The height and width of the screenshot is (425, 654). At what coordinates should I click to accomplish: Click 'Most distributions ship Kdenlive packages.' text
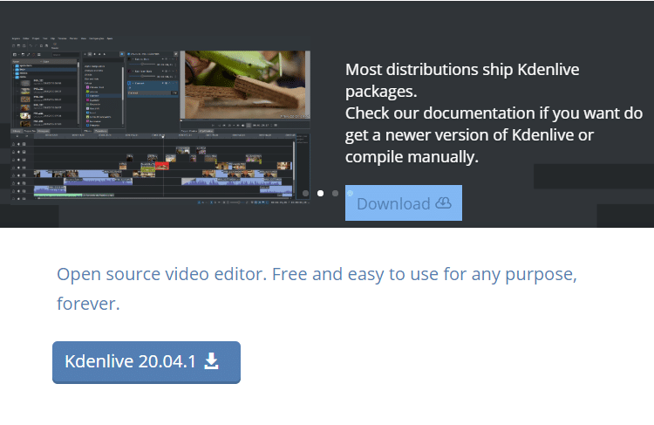click(462, 80)
